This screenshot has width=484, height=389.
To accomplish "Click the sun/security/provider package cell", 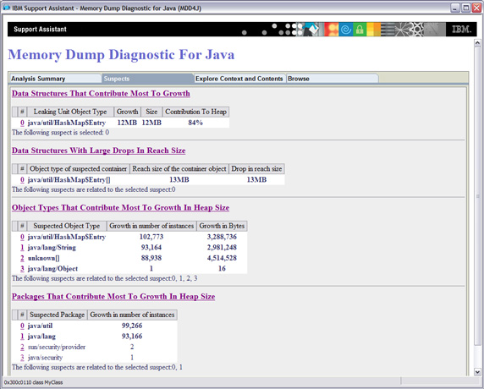I will point(57,347).
